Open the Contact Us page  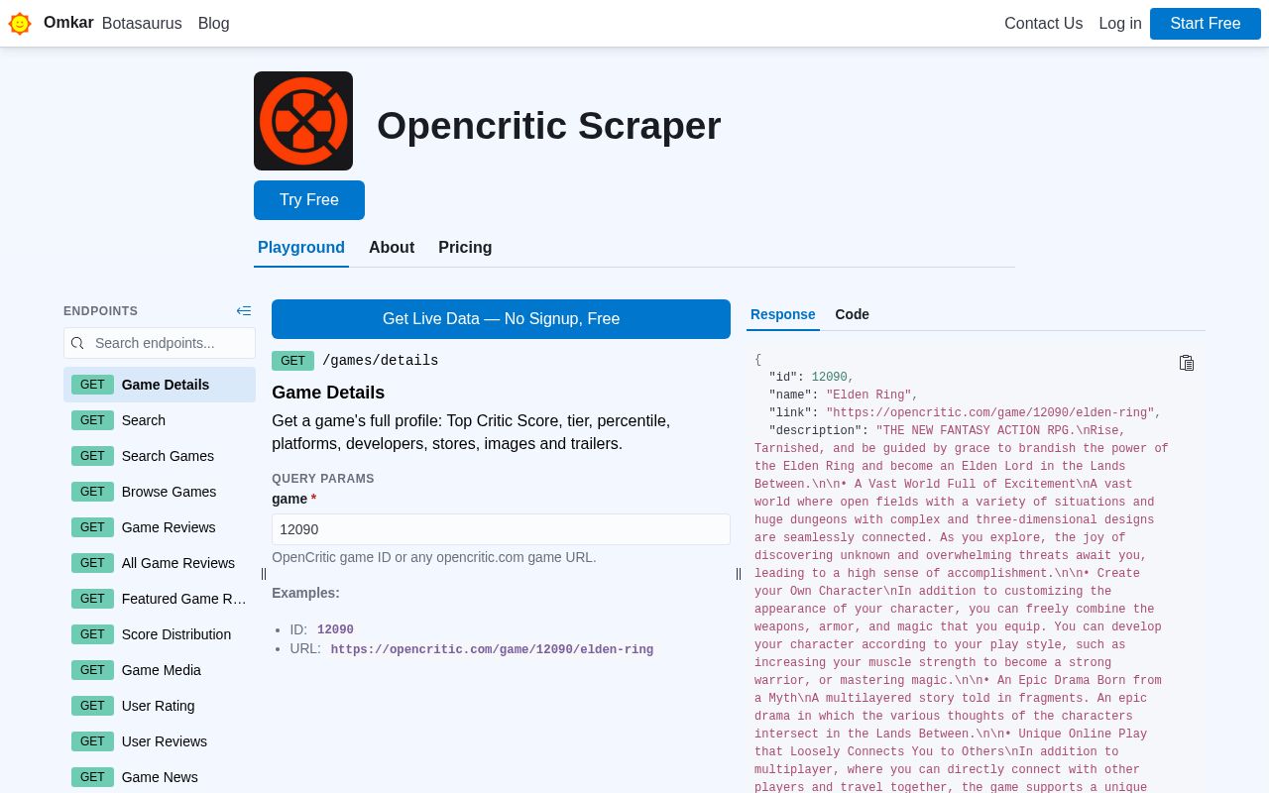(x=1043, y=24)
